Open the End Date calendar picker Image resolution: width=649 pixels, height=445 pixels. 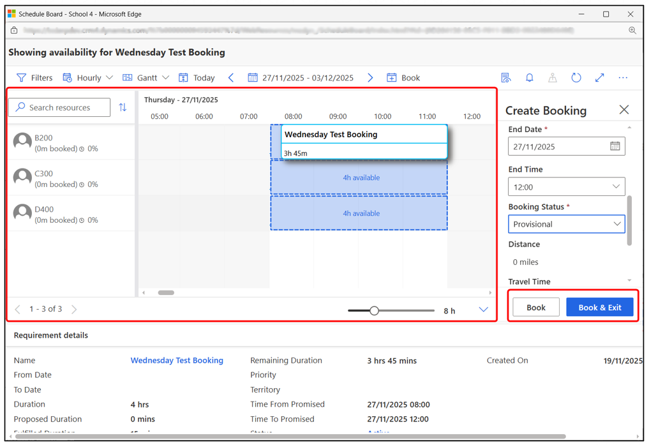pos(615,146)
